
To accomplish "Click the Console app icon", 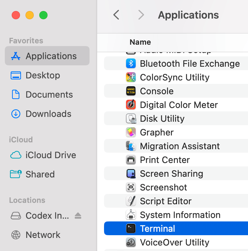I will (131, 91).
